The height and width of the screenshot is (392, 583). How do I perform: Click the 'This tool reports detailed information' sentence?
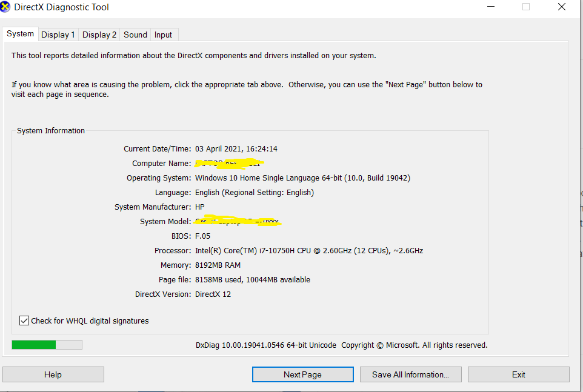coord(194,56)
